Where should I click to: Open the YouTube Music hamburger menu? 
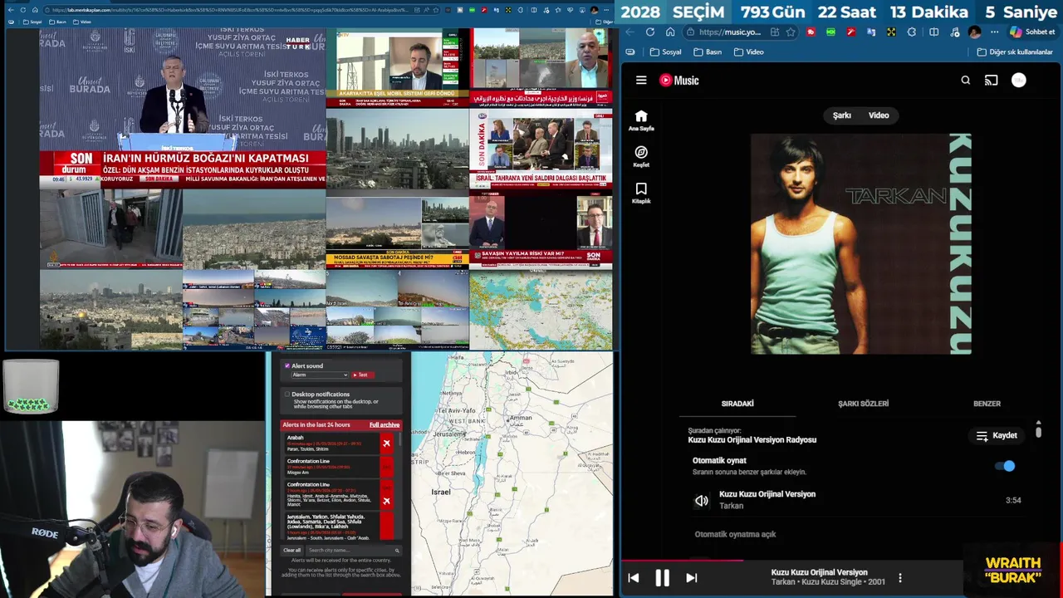point(641,81)
